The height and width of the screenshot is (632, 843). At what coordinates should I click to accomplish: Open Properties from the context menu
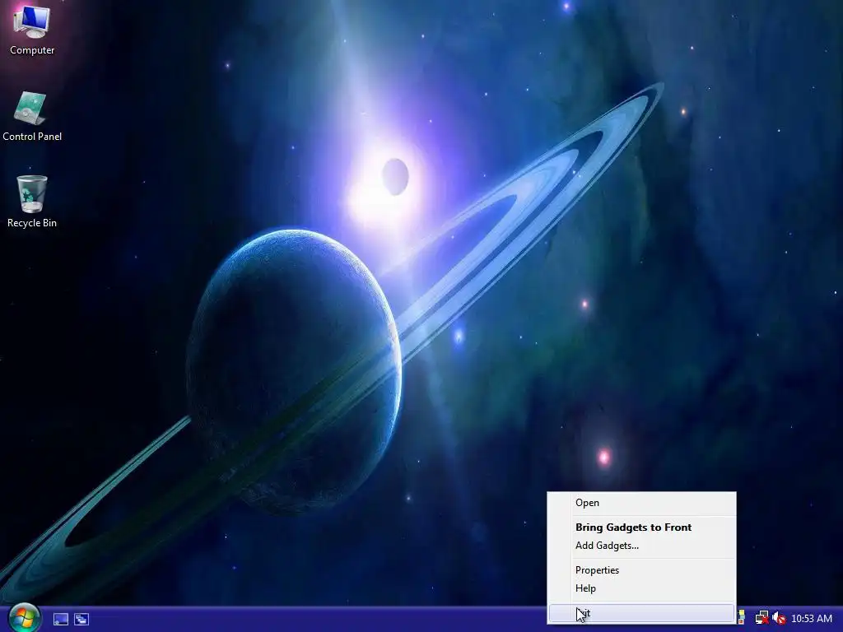641,570
